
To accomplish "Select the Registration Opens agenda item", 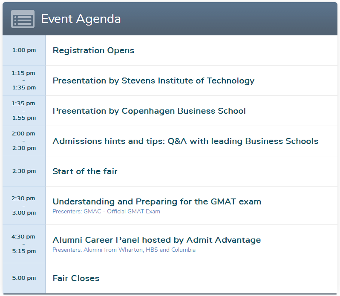I will (93, 50).
